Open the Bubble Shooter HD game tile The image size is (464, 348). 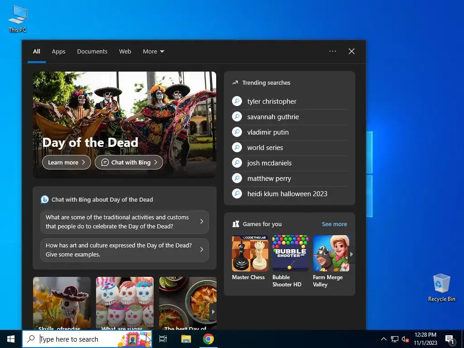click(x=290, y=261)
